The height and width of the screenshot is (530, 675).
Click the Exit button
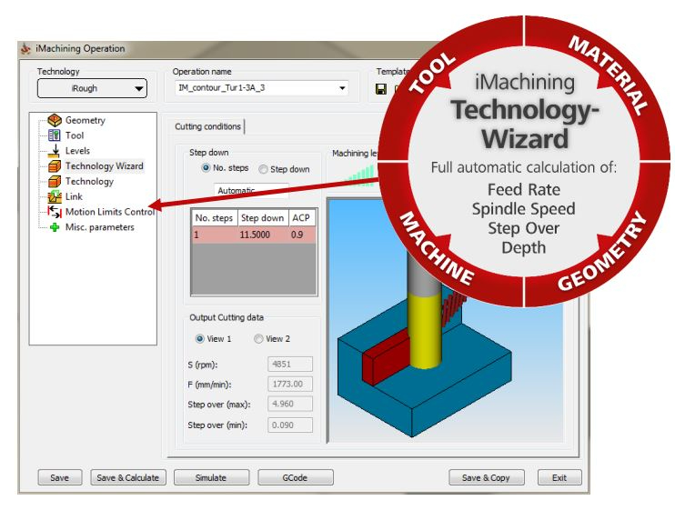[559, 477]
